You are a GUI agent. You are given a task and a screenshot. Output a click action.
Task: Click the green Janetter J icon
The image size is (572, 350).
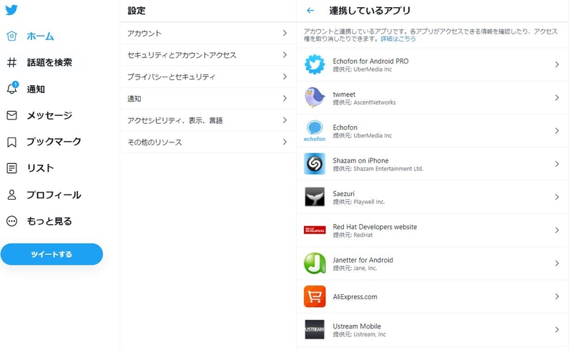[x=315, y=263]
